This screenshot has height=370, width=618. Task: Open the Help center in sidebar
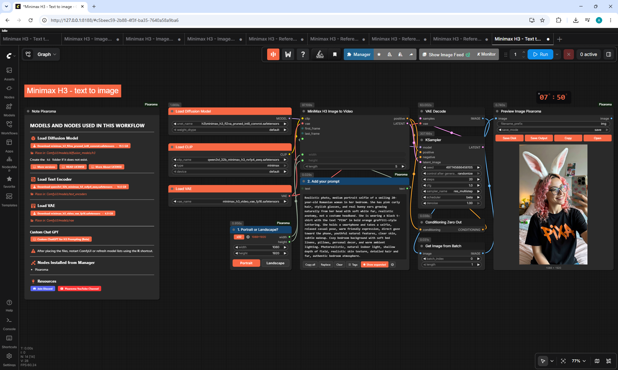(9, 305)
